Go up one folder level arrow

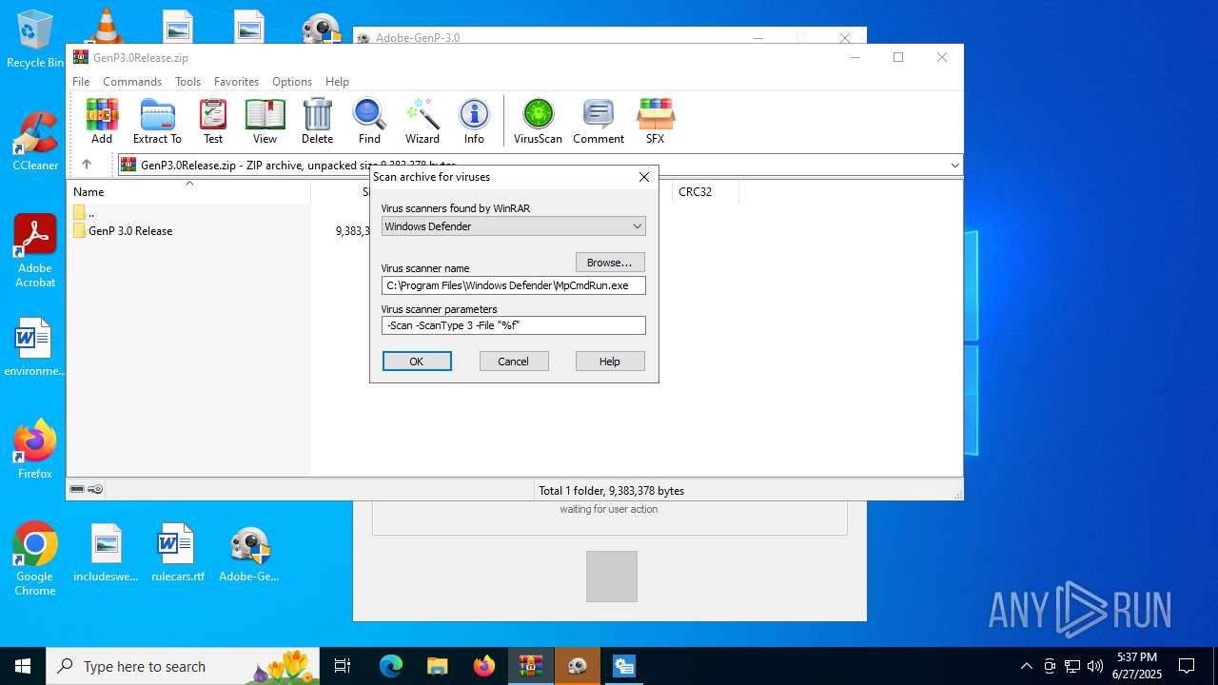87,165
